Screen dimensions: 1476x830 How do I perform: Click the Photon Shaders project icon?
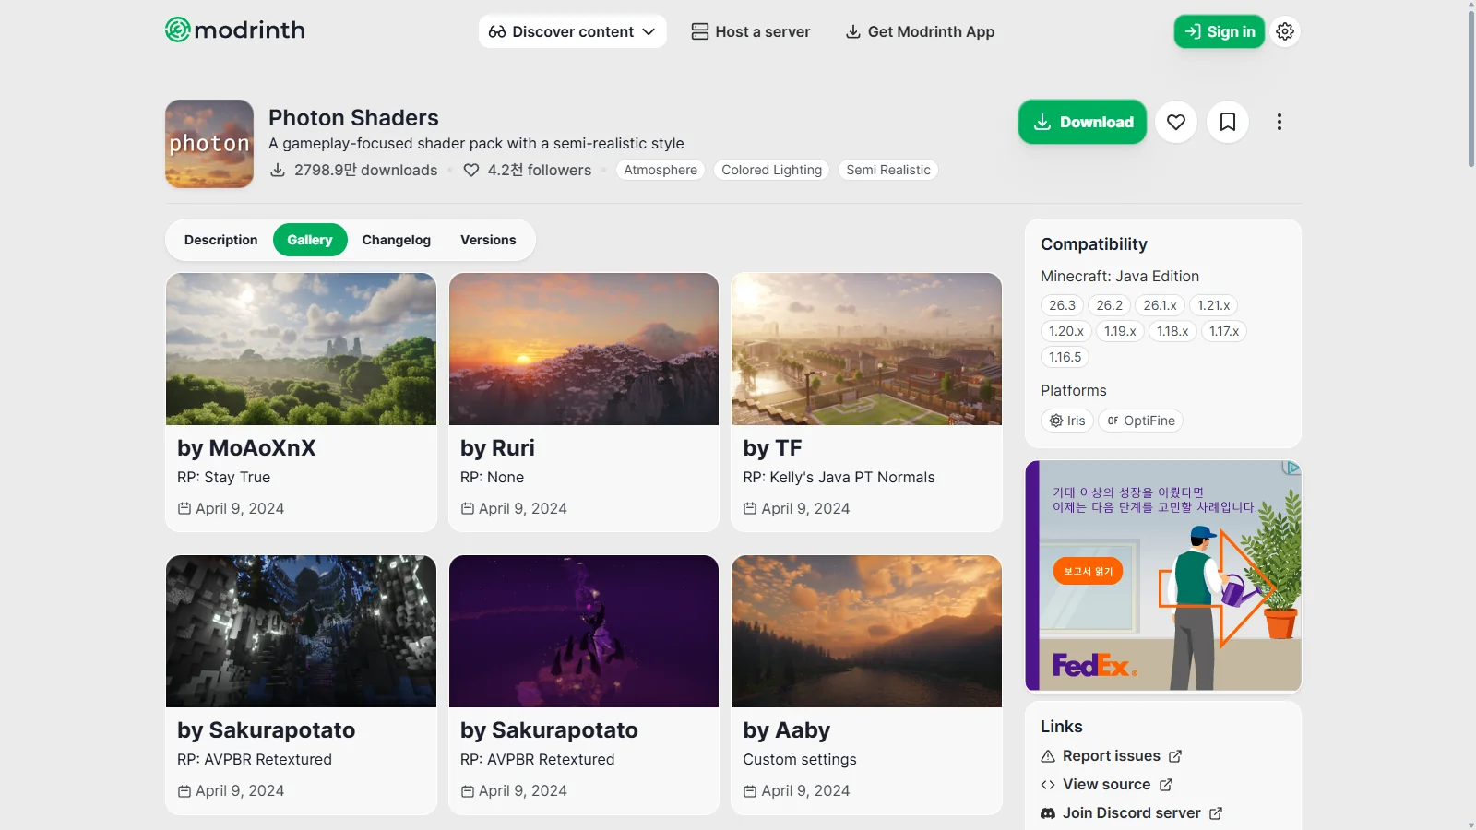tap(209, 144)
